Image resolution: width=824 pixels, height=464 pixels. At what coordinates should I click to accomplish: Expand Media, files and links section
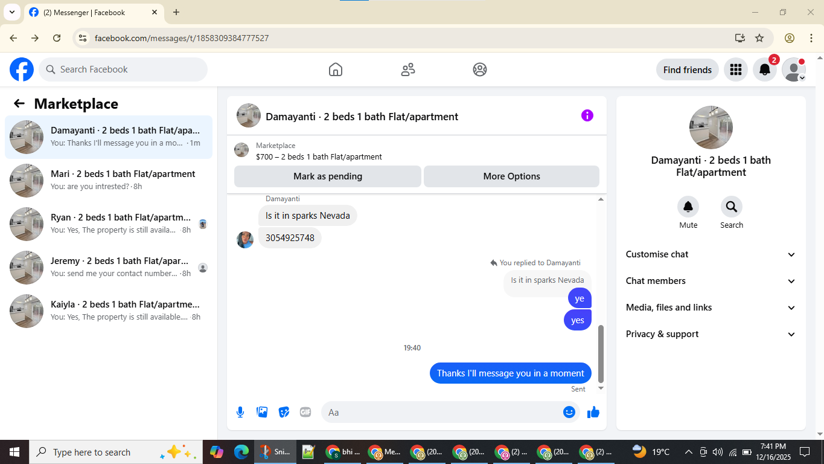click(x=711, y=308)
